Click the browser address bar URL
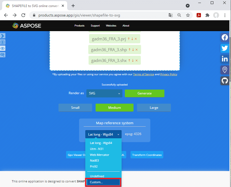The image size is (231, 187). coord(79,15)
